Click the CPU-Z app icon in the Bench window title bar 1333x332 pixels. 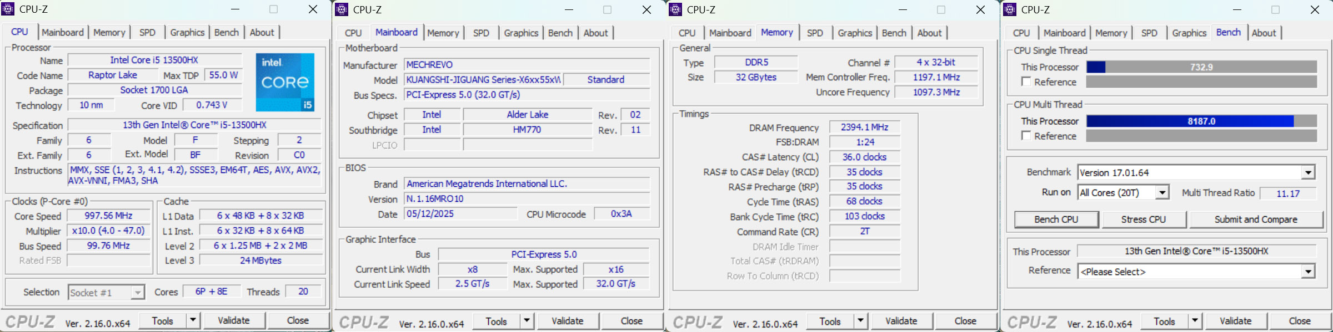coord(1010,9)
